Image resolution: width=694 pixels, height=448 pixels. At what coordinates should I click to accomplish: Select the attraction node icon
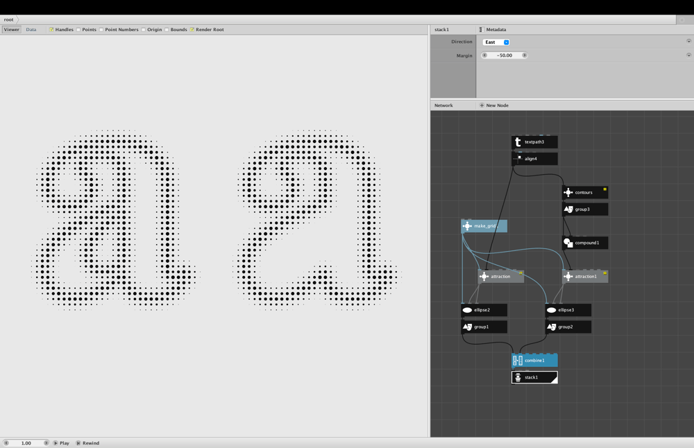click(484, 277)
